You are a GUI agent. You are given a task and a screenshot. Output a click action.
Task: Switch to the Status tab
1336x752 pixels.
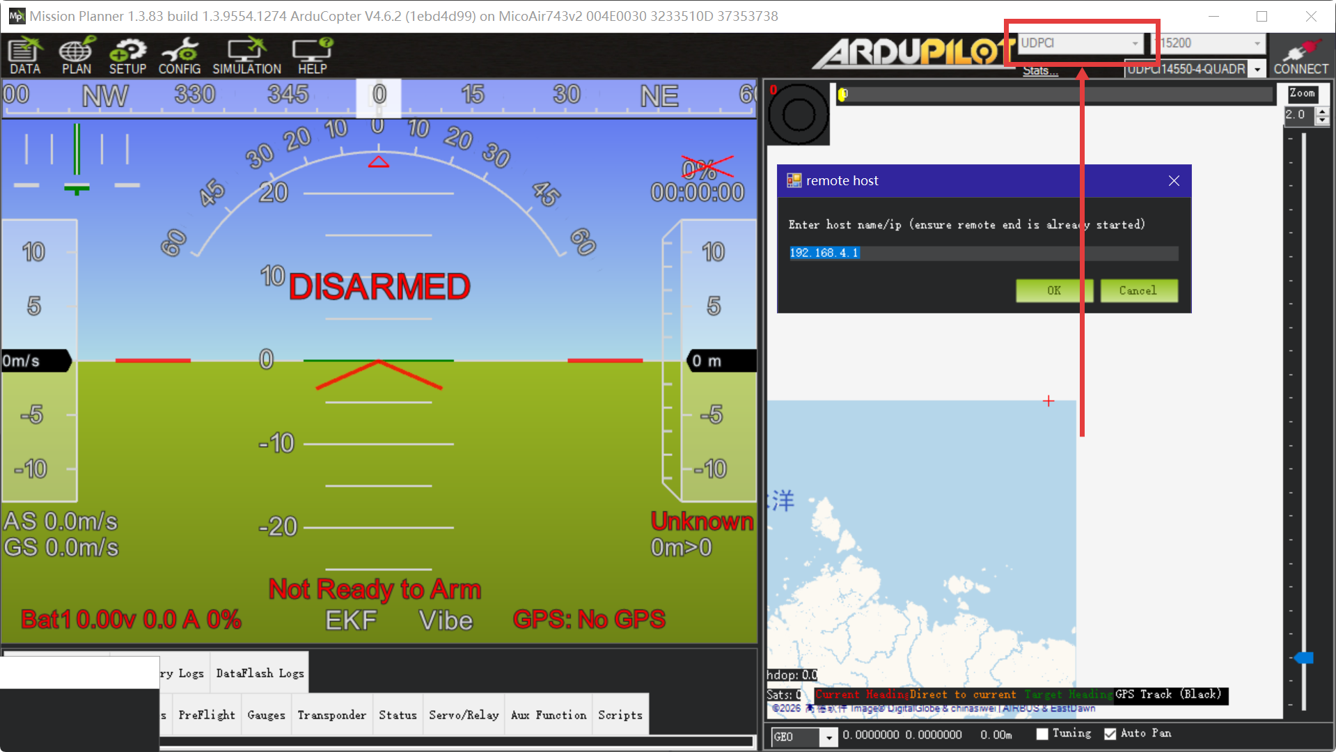pyautogui.click(x=398, y=715)
